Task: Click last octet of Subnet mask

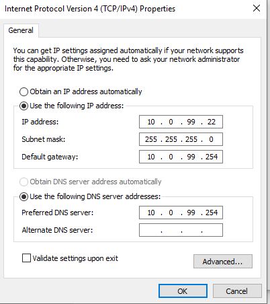Action: [211, 139]
